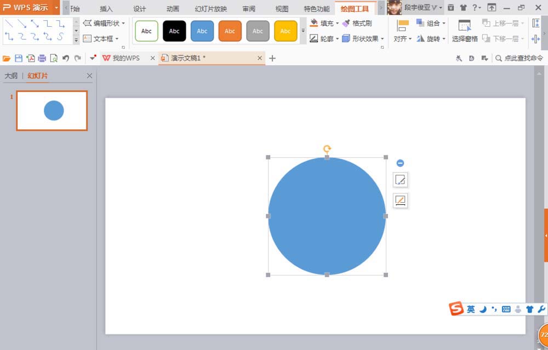Switch to the 大纲 (outline) panel tab
This screenshot has width=548, height=350.
11,76
